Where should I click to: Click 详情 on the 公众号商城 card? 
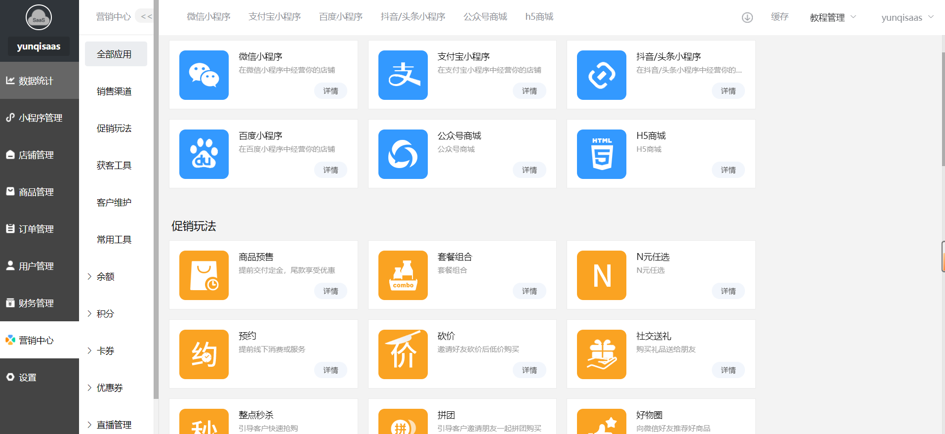pos(530,170)
